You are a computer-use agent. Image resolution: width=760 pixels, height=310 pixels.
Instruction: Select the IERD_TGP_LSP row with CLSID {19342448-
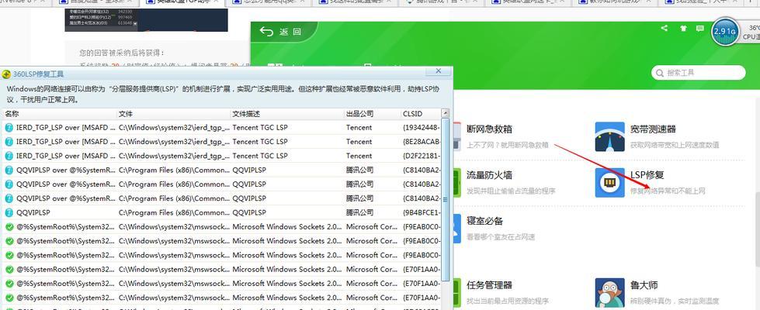221,128
